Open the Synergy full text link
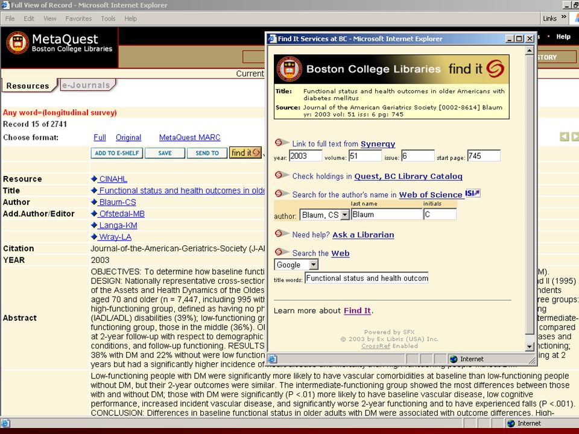The width and height of the screenshot is (579, 434). click(378, 144)
